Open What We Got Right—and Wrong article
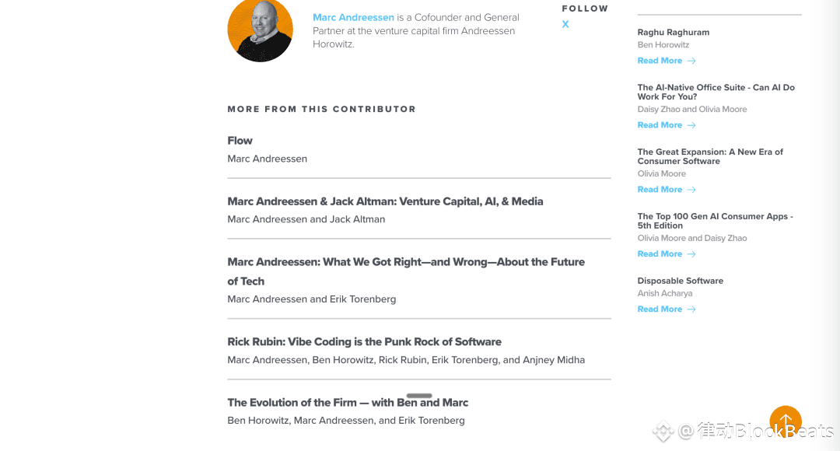The height and width of the screenshot is (451, 840). click(x=405, y=262)
